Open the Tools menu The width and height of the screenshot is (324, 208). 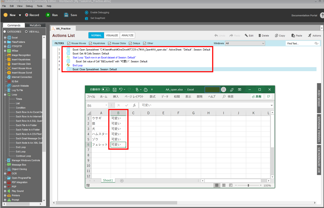tap(40, 6)
